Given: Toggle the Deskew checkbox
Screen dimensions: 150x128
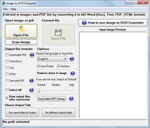Looking at the screenshot, I should 58,66.
